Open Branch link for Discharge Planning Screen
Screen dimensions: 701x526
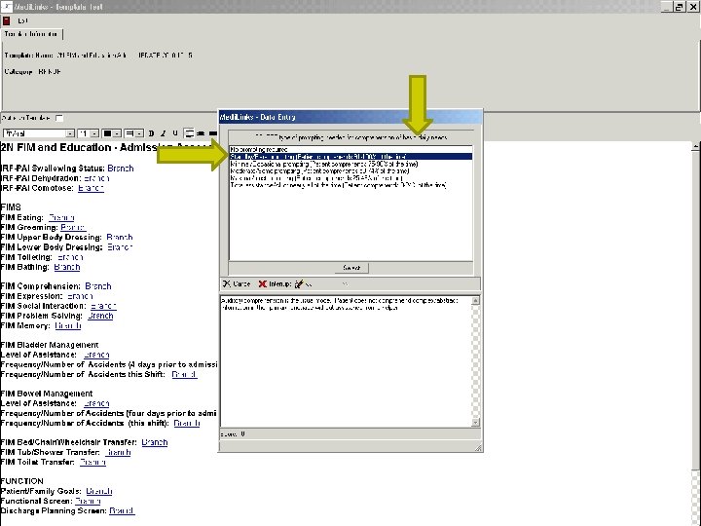[122, 510]
